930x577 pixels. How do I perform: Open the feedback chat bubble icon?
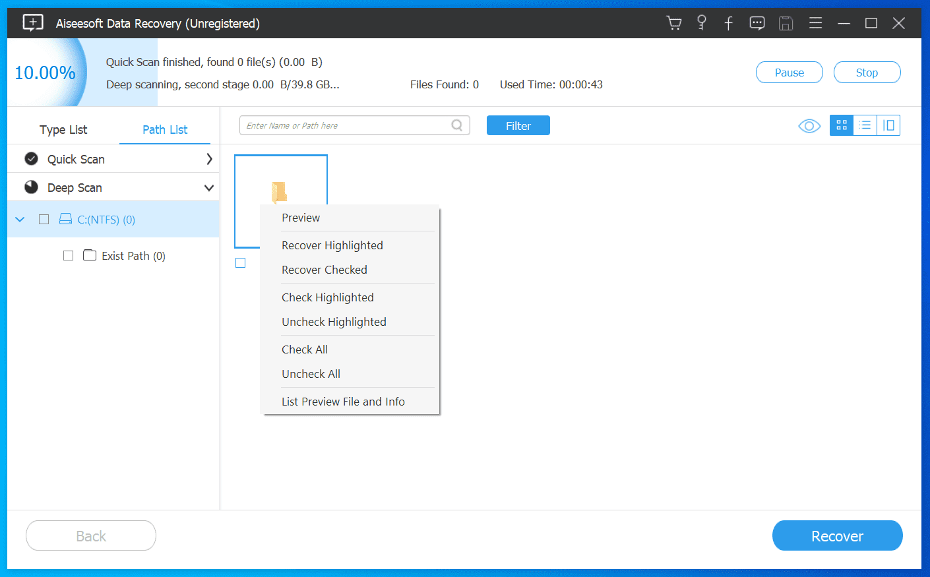coord(757,23)
